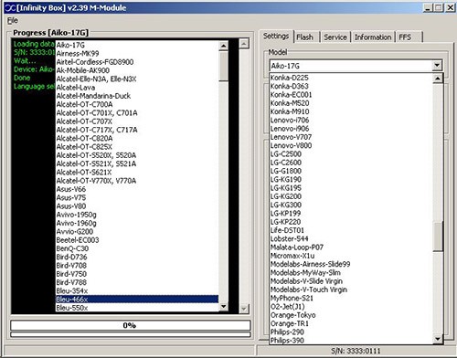Select Philips-290 in model dropdown
Viewport: 457px width, 358px height.
pos(351,332)
